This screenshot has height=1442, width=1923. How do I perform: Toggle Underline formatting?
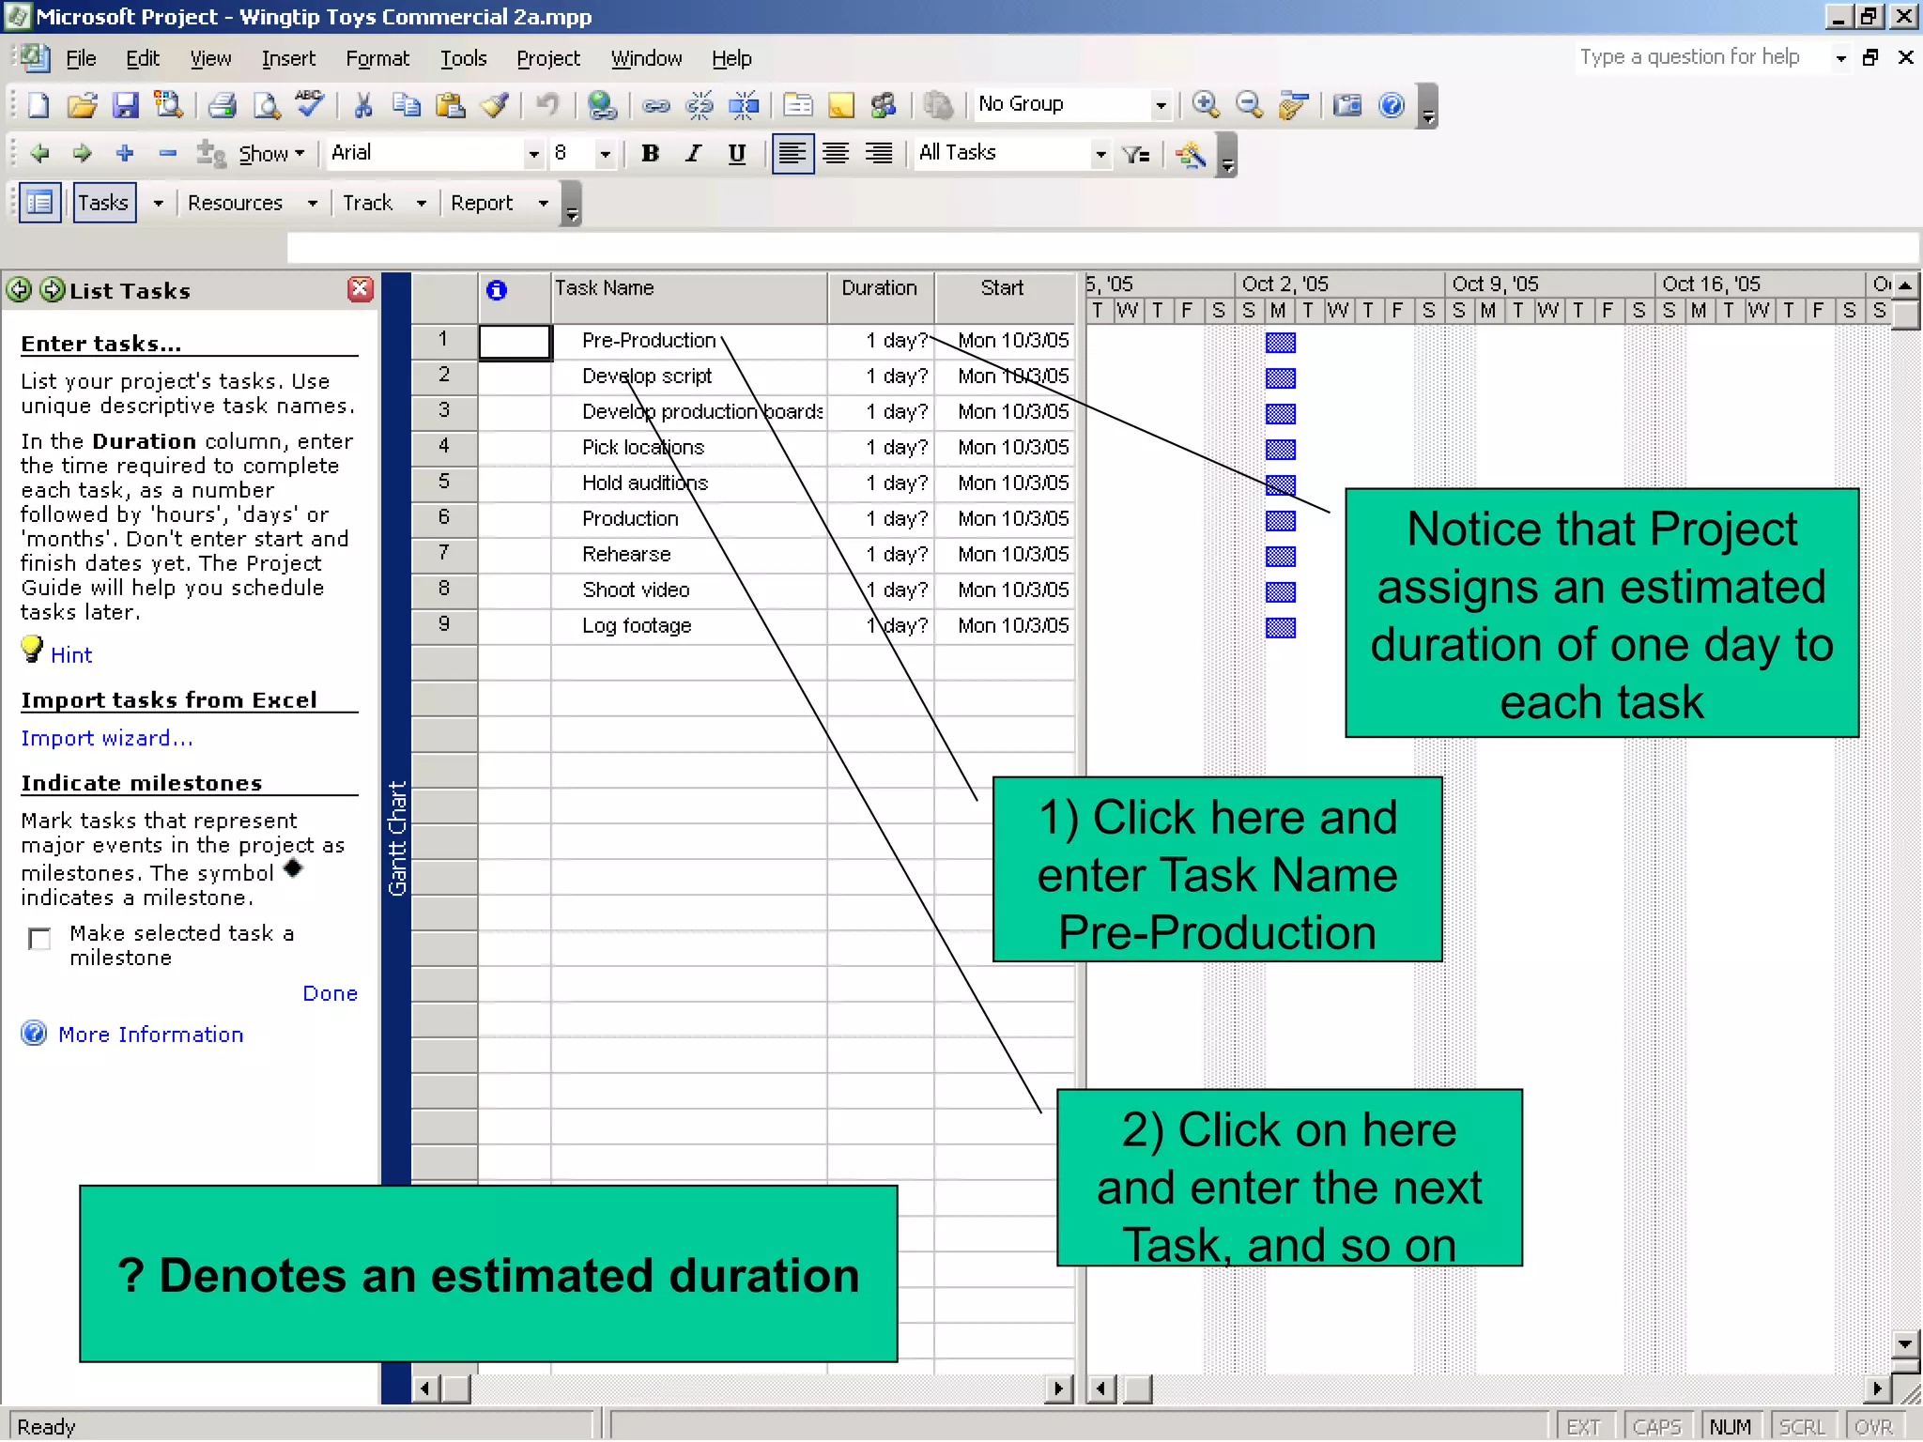click(x=737, y=154)
